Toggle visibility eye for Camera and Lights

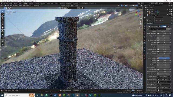[169, 15]
